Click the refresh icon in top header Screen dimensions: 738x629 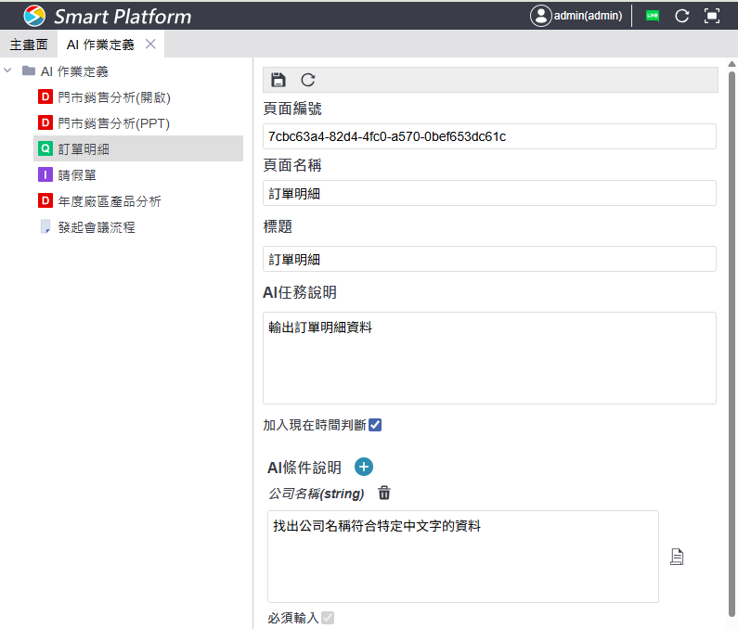[x=682, y=16]
